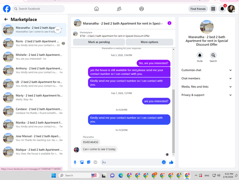Open the account profile picture menu
This screenshot has width=239, height=180.
(231, 9)
